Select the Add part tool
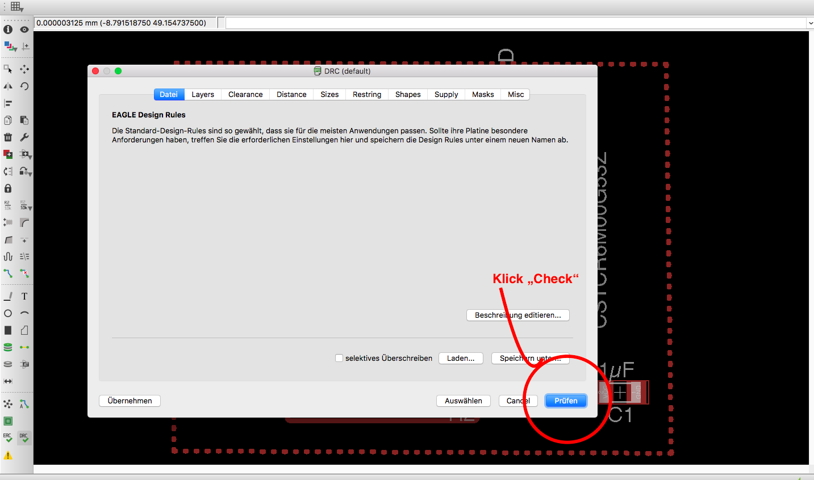This screenshot has width=814, height=480. [x=8, y=154]
